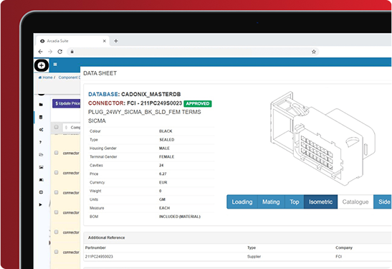
Task: Sort by the Comp column sort arrows
Action: pyautogui.click(x=66, y=128)
